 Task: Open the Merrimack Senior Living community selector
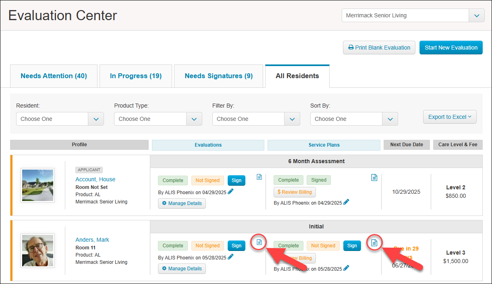coord(413,16)
